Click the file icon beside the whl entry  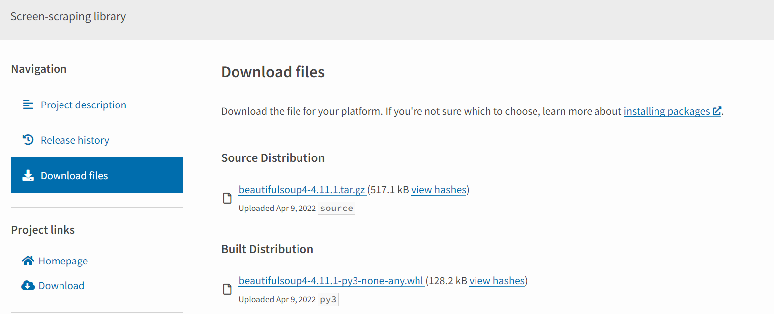click(227, 289)
